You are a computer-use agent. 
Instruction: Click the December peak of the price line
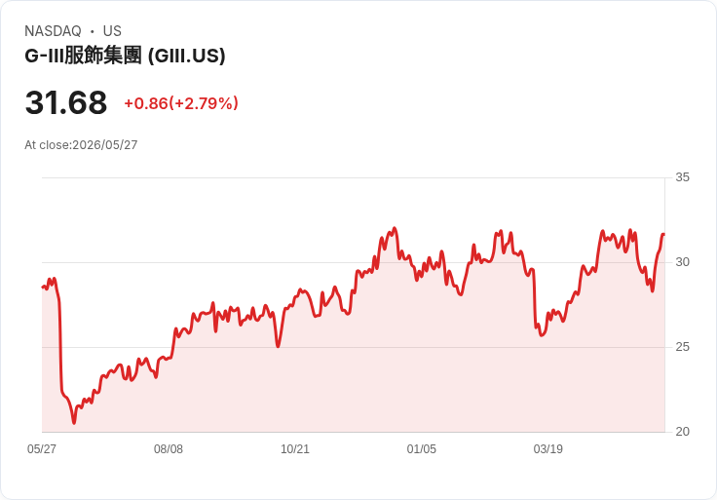pos(395,228)
